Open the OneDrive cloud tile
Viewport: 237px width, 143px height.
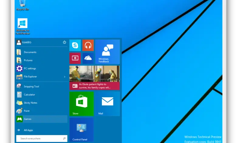pos(88,58)
